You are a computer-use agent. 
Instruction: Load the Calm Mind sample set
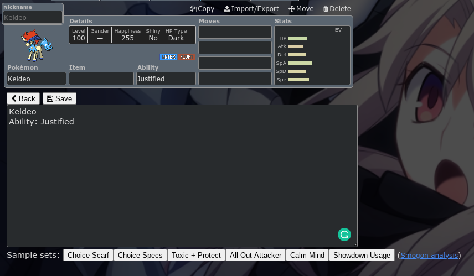[x=307, y=255]
